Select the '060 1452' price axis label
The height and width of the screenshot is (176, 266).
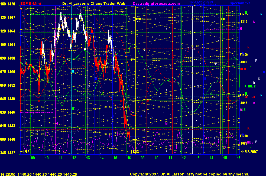tap(8, 85)
